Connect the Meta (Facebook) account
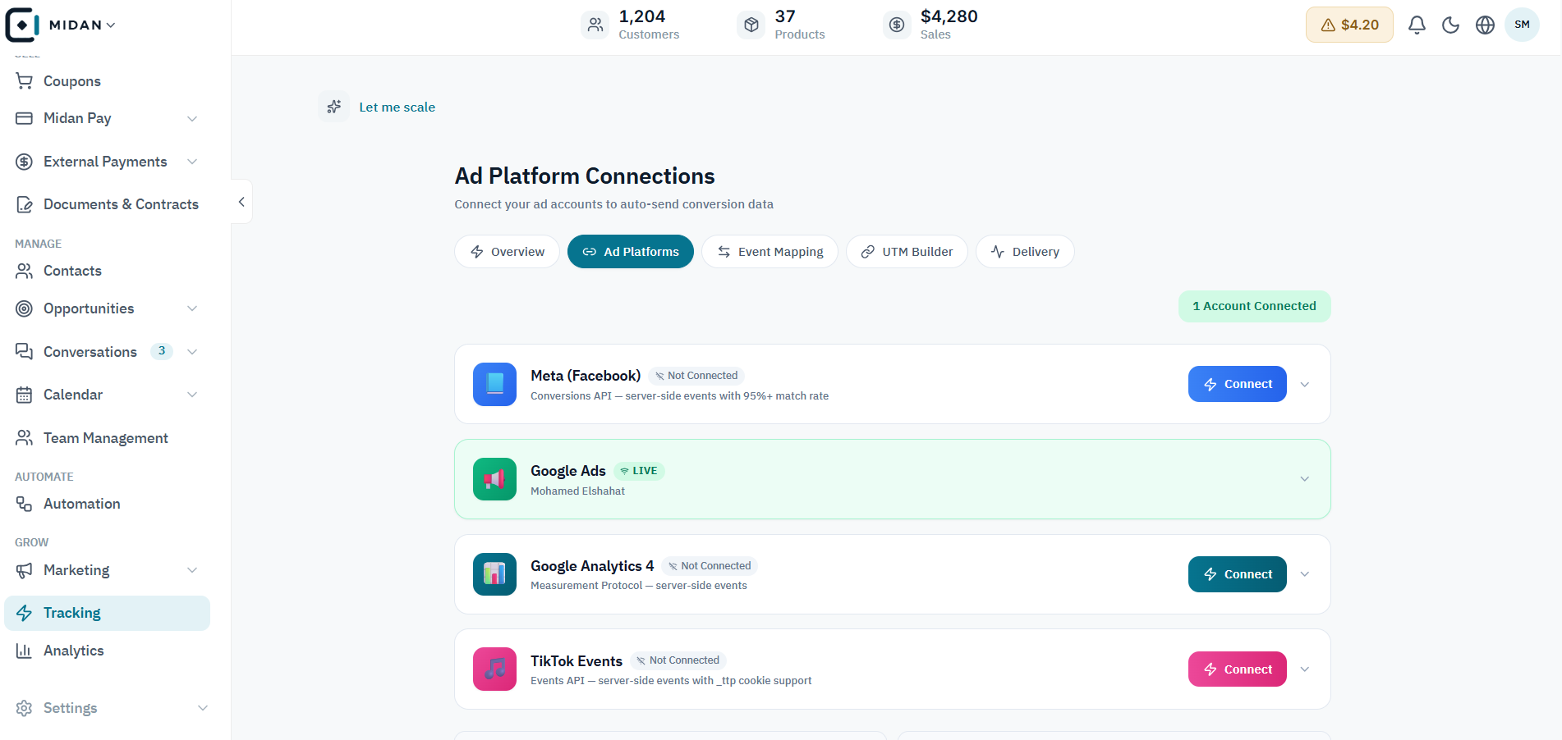The height and width of the screenshot is (740, 1562). coord(1237,384)
